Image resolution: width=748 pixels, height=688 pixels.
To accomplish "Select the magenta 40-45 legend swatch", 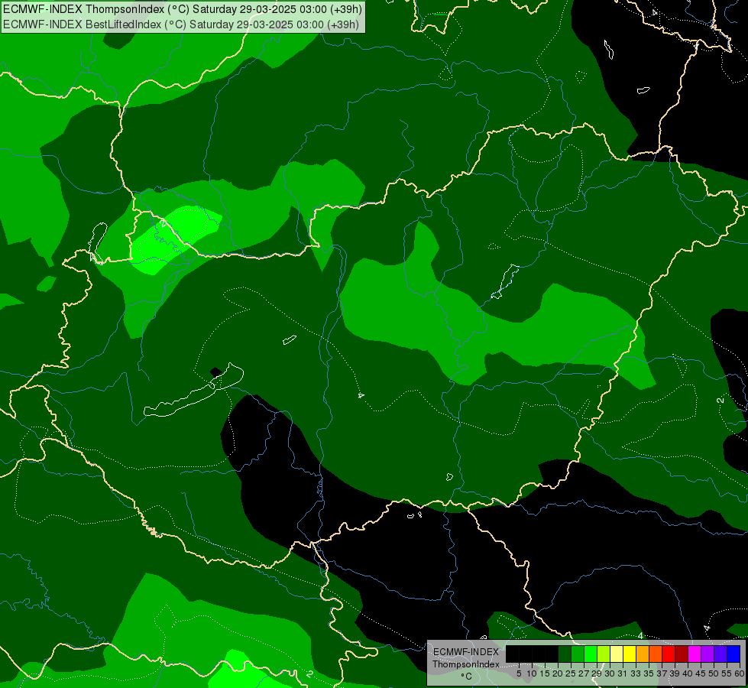I will coord(695,654).
